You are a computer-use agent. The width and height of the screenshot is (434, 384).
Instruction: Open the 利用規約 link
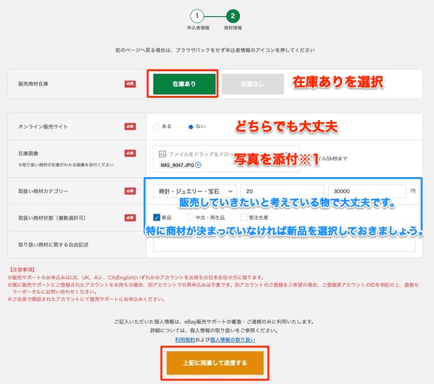coord(185,339)
